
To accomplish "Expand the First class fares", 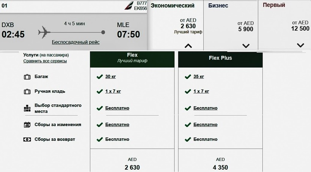I will pos(300,45).
